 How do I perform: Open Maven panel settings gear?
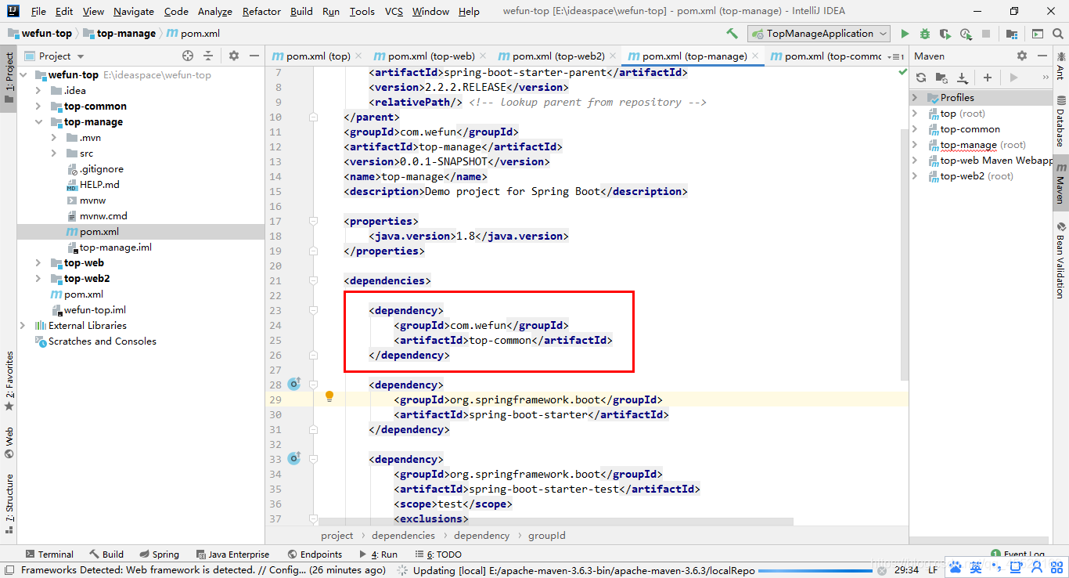tap(1021, 56)
